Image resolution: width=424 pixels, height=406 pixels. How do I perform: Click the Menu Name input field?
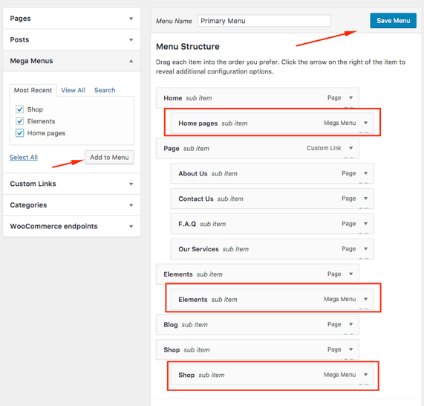(264, 21)
